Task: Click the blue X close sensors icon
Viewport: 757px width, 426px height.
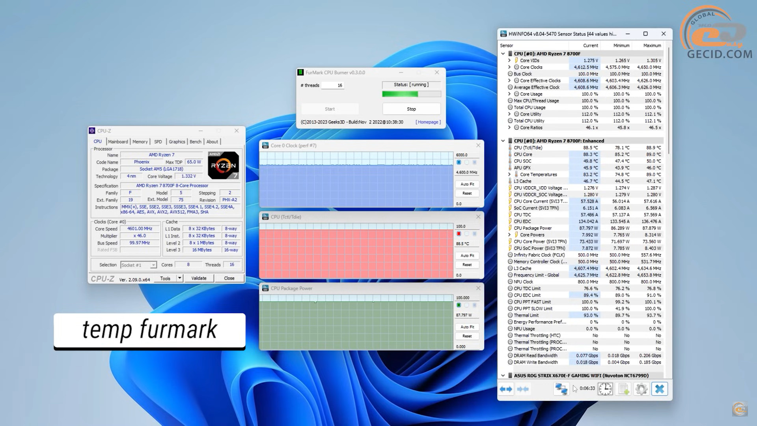Action: tap(660, 389)
